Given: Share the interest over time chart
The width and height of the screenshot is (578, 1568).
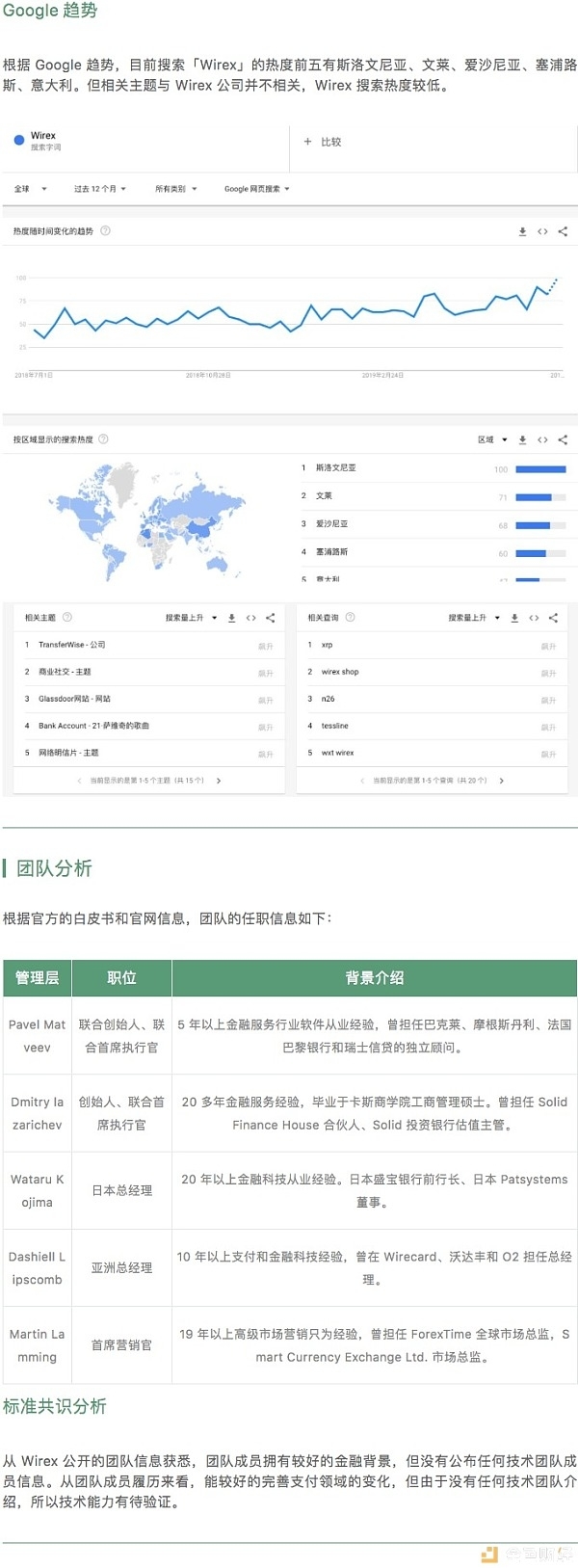Looking at the screenshot, I should click(x=563, y=231).
